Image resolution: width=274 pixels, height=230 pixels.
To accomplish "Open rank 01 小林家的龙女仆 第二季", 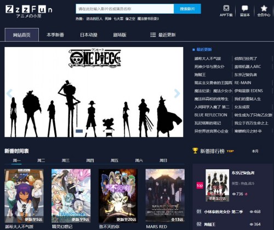I will (224, 212).
